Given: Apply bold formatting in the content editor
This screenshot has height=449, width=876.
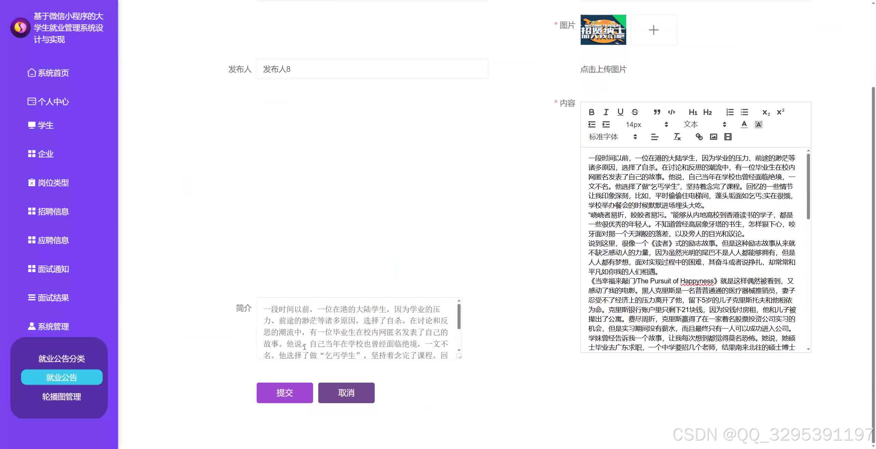Looking at the screenshot, I should click(592, 112).
